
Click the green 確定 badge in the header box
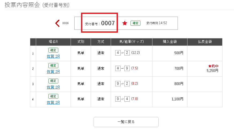pyautogui.click(x=135, y=23)
